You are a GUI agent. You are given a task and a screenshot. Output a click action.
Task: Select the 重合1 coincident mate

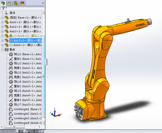(26, 59)
